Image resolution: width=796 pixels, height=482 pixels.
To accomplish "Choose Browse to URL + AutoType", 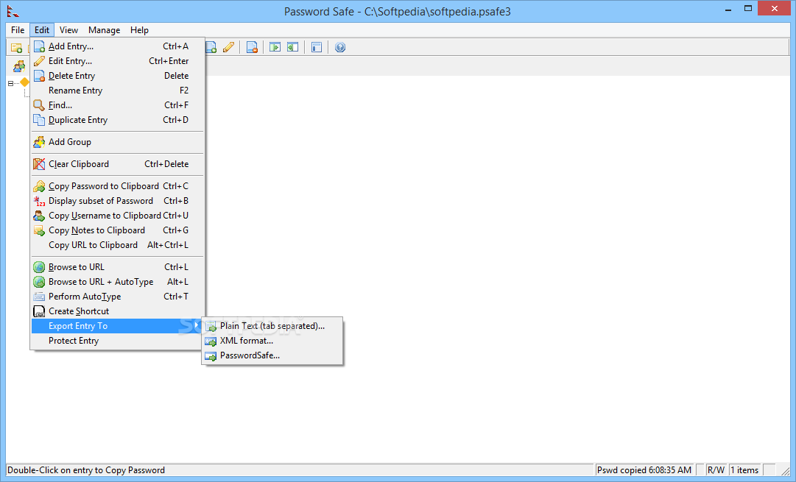I will click(x=118, y=282).
